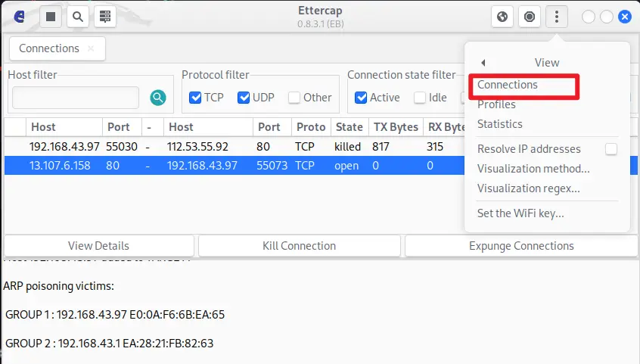Enable Resolve IP addresses checkbox
This screenshot has height=364, width=640.
(610, 149)
